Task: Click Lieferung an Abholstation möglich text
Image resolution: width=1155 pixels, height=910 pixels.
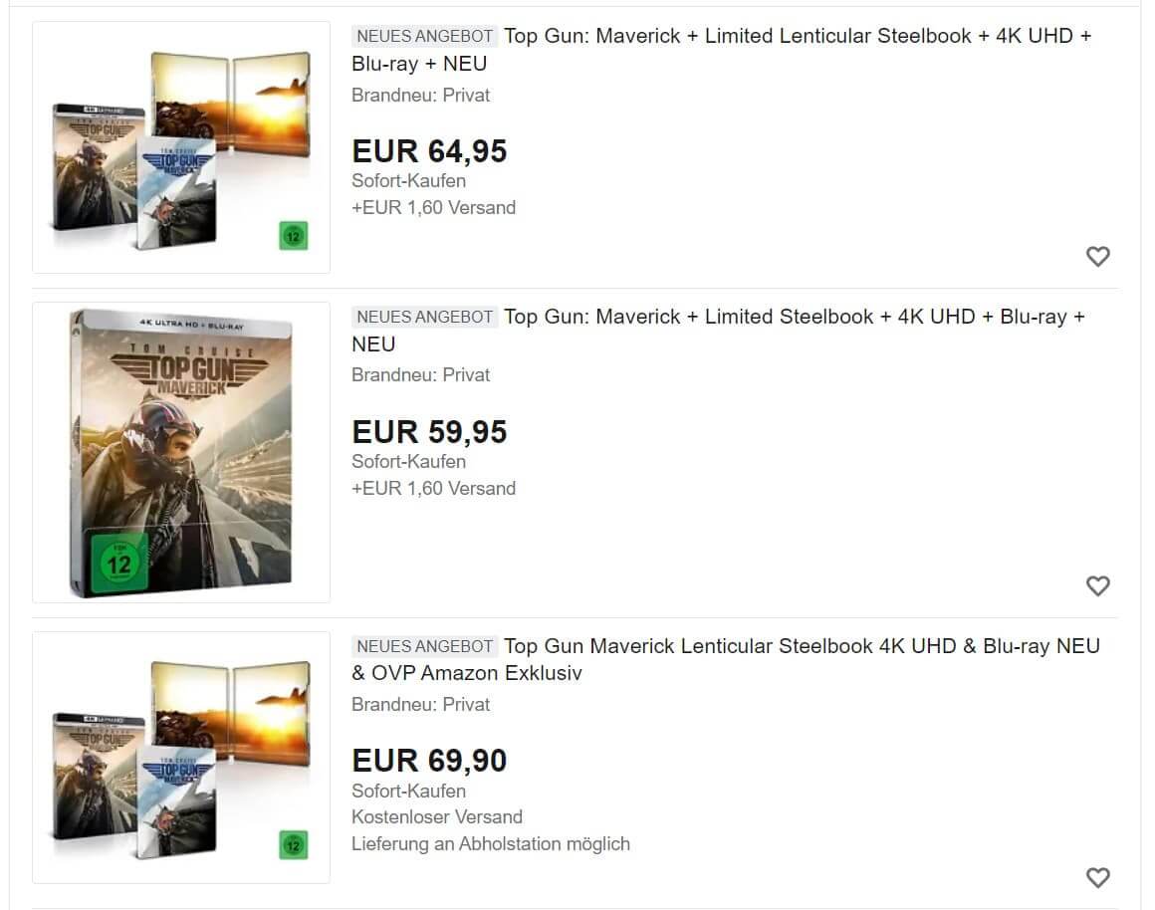Action: [491, 843]
